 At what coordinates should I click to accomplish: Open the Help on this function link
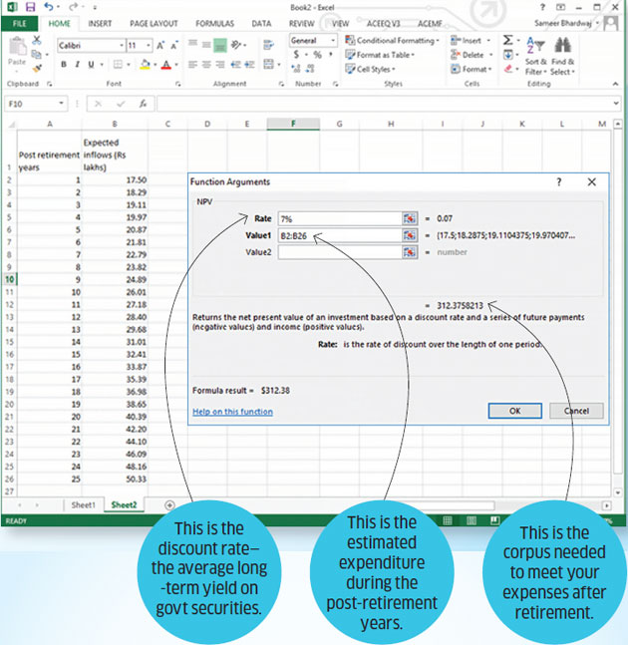[232, 411]
